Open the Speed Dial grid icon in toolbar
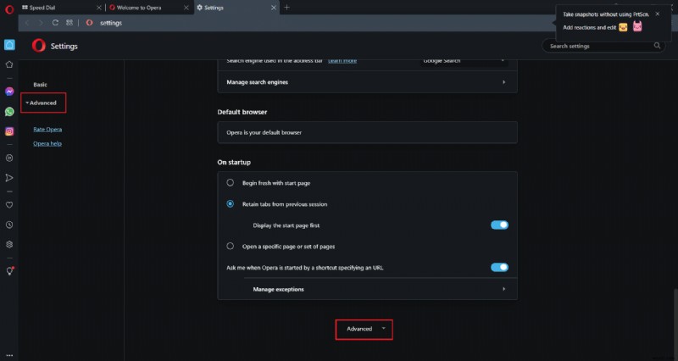678x361 pixels. point(69,23)
